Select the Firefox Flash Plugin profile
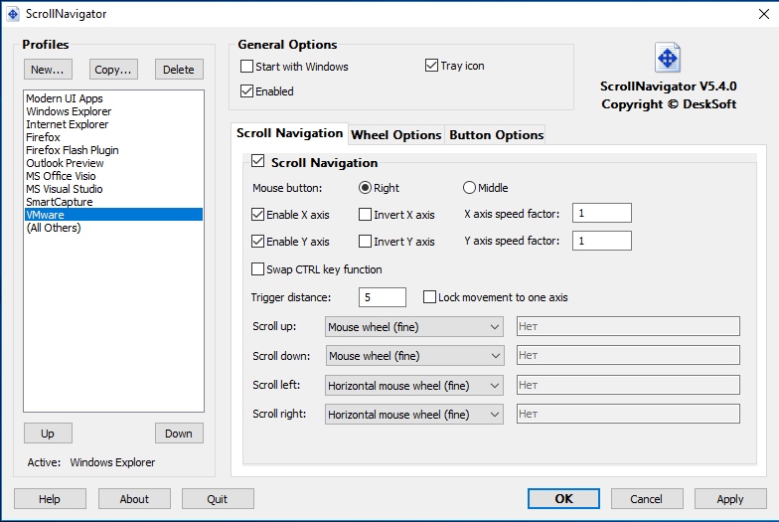The image size is (779, 522). click(x=113, y=150)
